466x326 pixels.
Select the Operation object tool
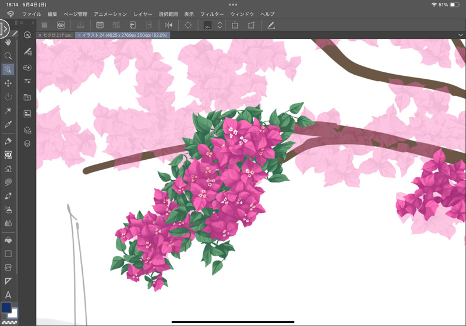[8, 69]
